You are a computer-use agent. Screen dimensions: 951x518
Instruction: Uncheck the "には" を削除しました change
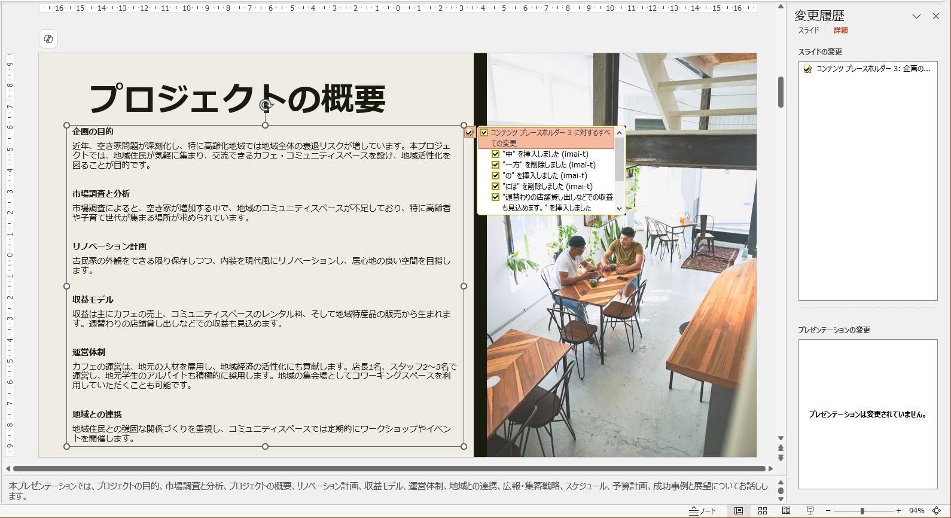coord(495,187)
